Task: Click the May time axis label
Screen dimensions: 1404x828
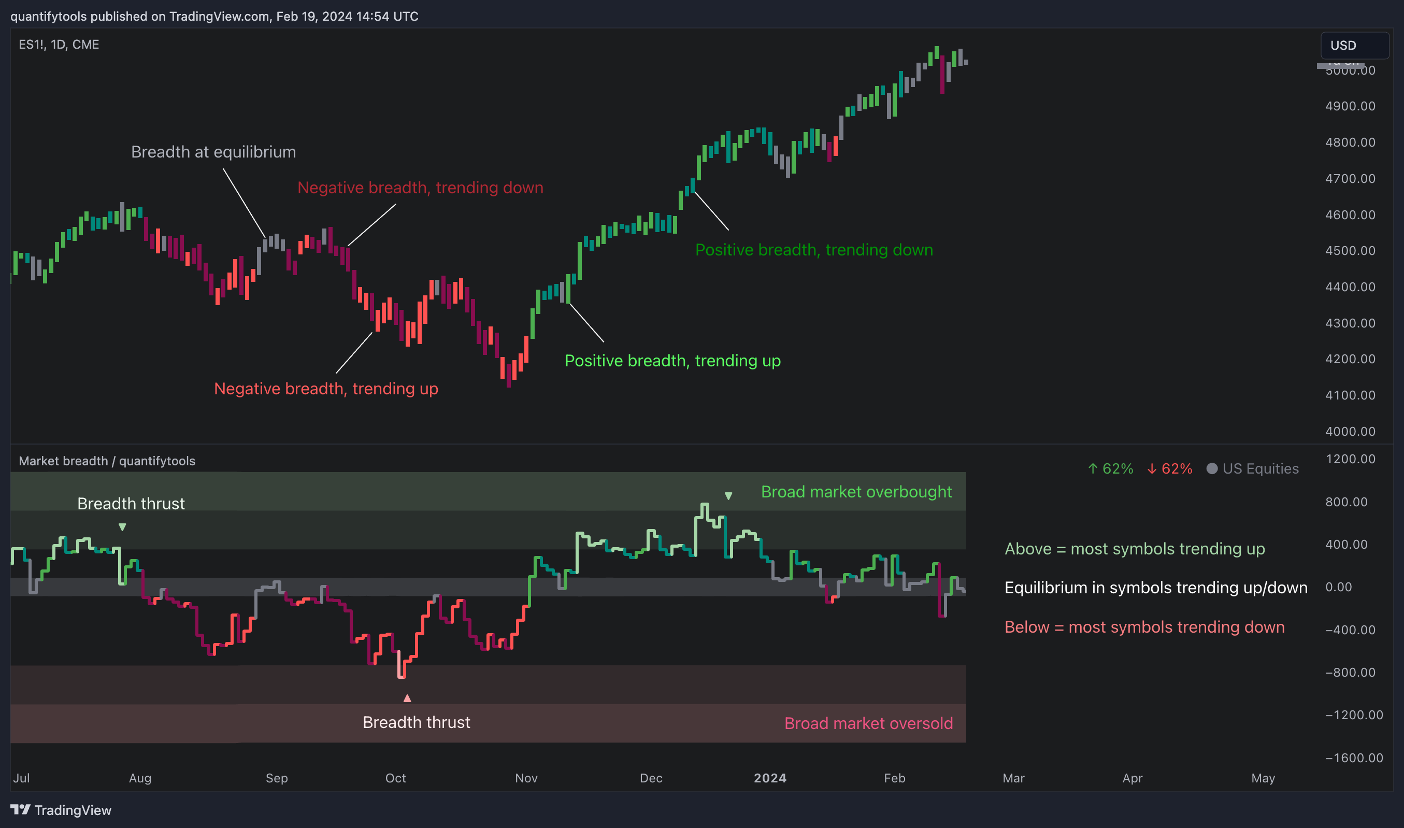Action: point(1263,778)
